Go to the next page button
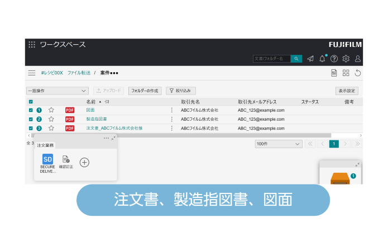Viewport: 383px width, 241px height. coord(345,144)
